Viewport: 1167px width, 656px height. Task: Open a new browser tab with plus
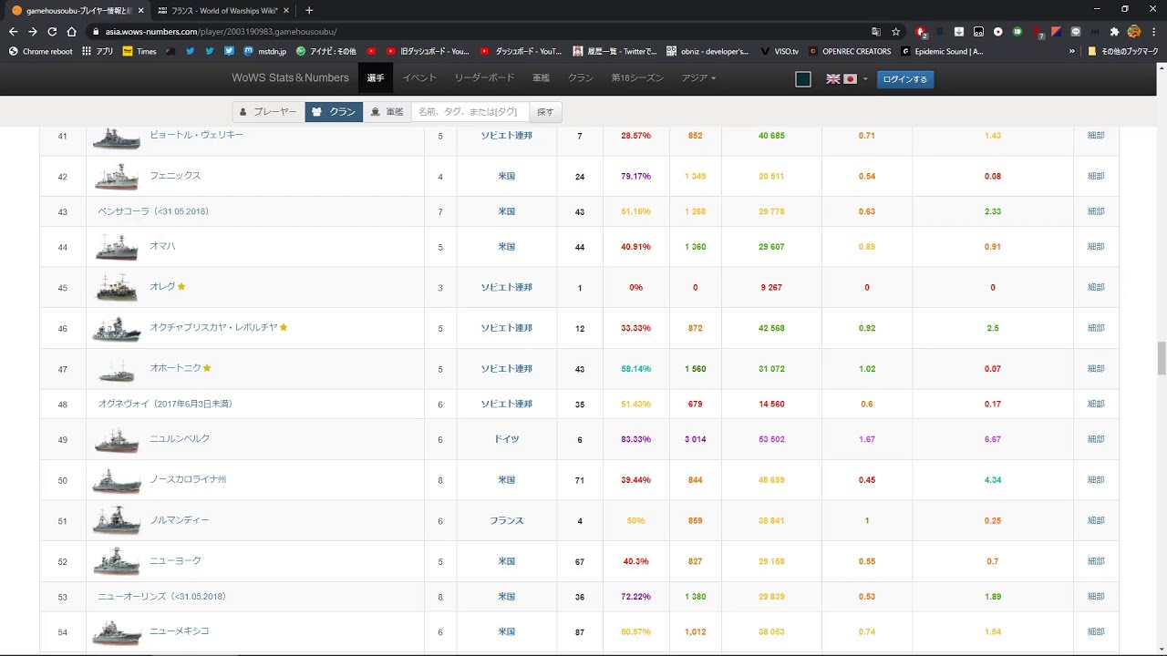309,10
